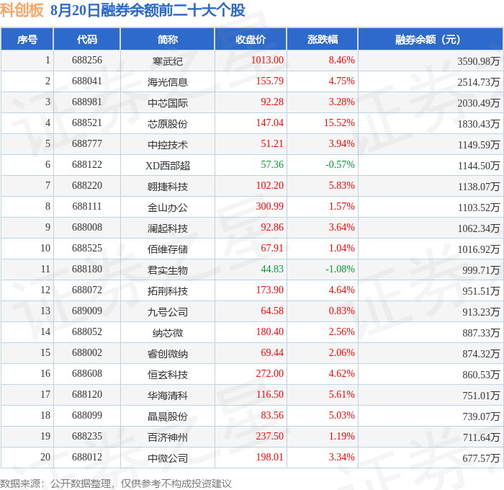Select stock name 海光信息
504x490 pixels.
(x=168, y=81)
